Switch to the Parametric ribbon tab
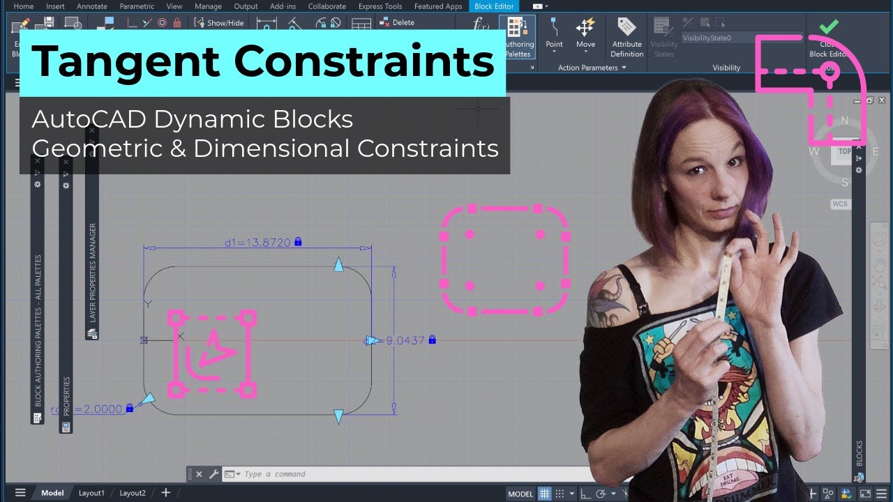 click(x=137, y=6)
